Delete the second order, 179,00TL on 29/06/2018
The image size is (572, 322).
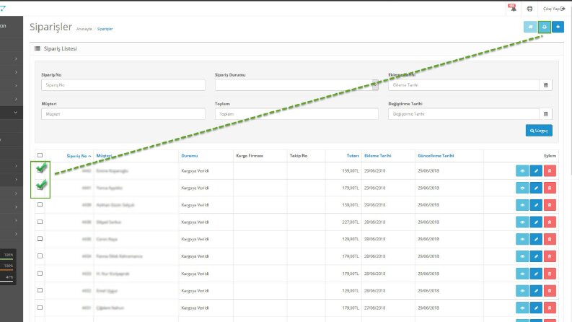[x=550, y=188]
